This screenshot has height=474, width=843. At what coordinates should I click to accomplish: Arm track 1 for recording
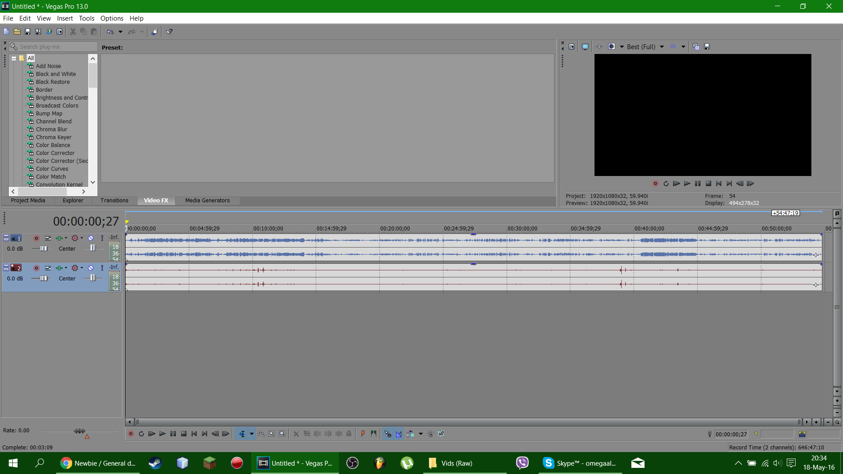coord(36,238)
